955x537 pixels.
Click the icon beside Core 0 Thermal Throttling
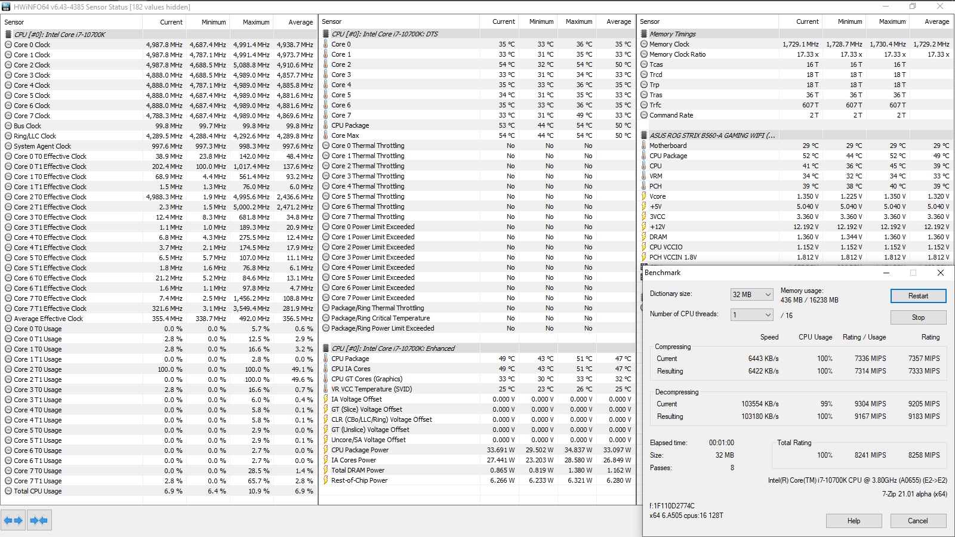[x=326, y=146]
